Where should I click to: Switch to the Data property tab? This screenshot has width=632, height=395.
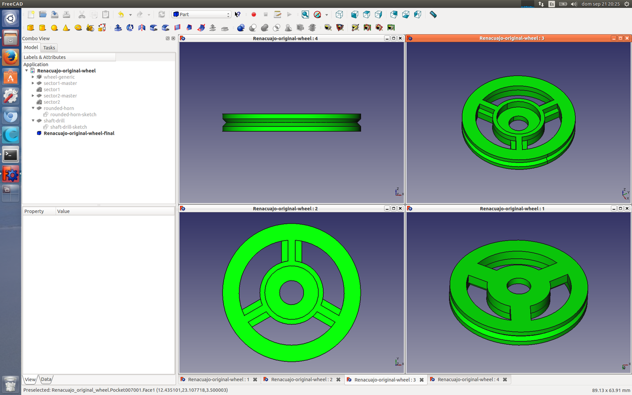point(46,380)
